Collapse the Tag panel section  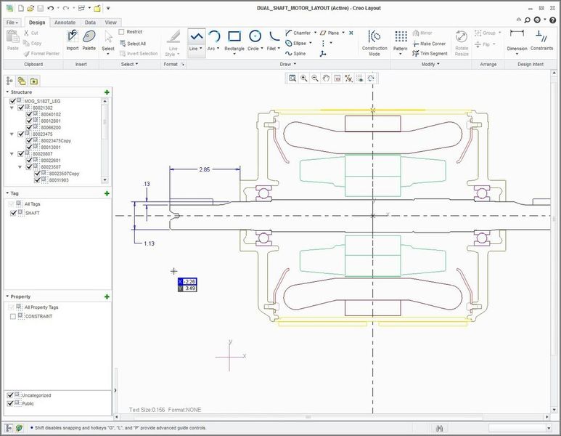(x=7, y=193)
